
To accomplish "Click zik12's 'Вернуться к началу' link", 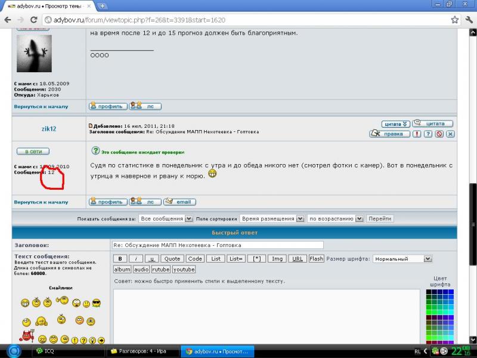I will pyautogui.click(x=41, y=202).
